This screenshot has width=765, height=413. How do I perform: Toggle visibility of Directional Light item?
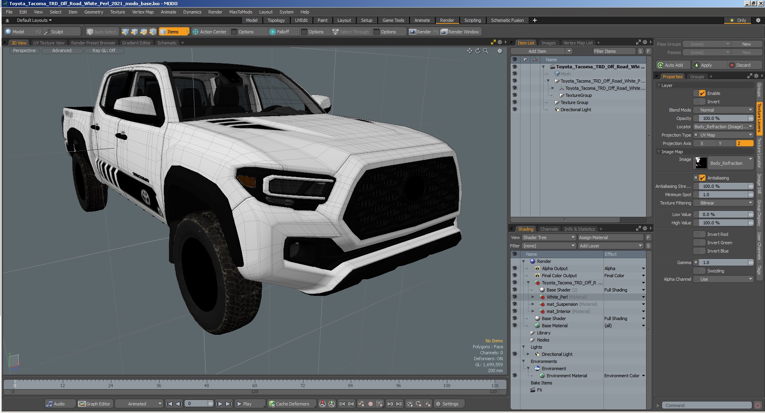coord(515,109)
